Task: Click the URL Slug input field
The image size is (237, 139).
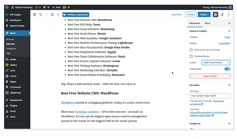Action: click(210, 96)
